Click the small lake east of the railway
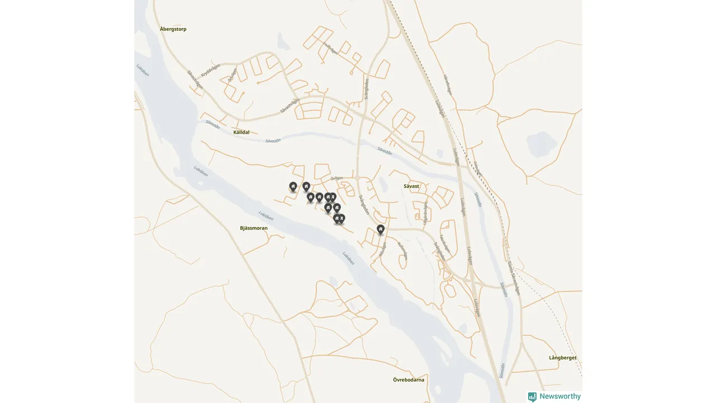This screenshot has height=403, width=716. [x=539, y=144]
